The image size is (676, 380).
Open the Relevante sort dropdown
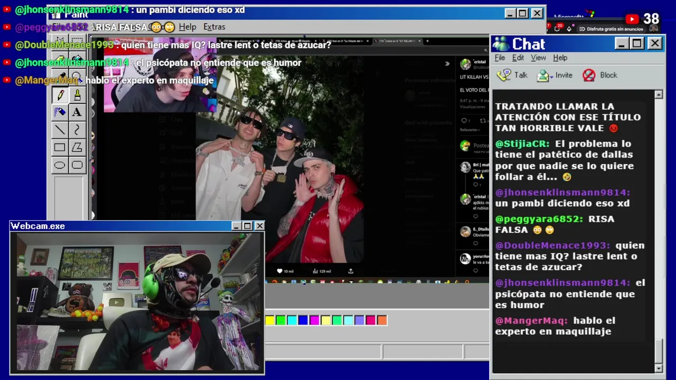coord(470,130)
